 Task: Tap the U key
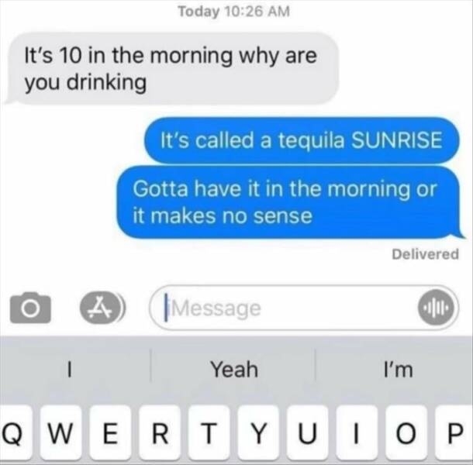(x=307, y=434)
